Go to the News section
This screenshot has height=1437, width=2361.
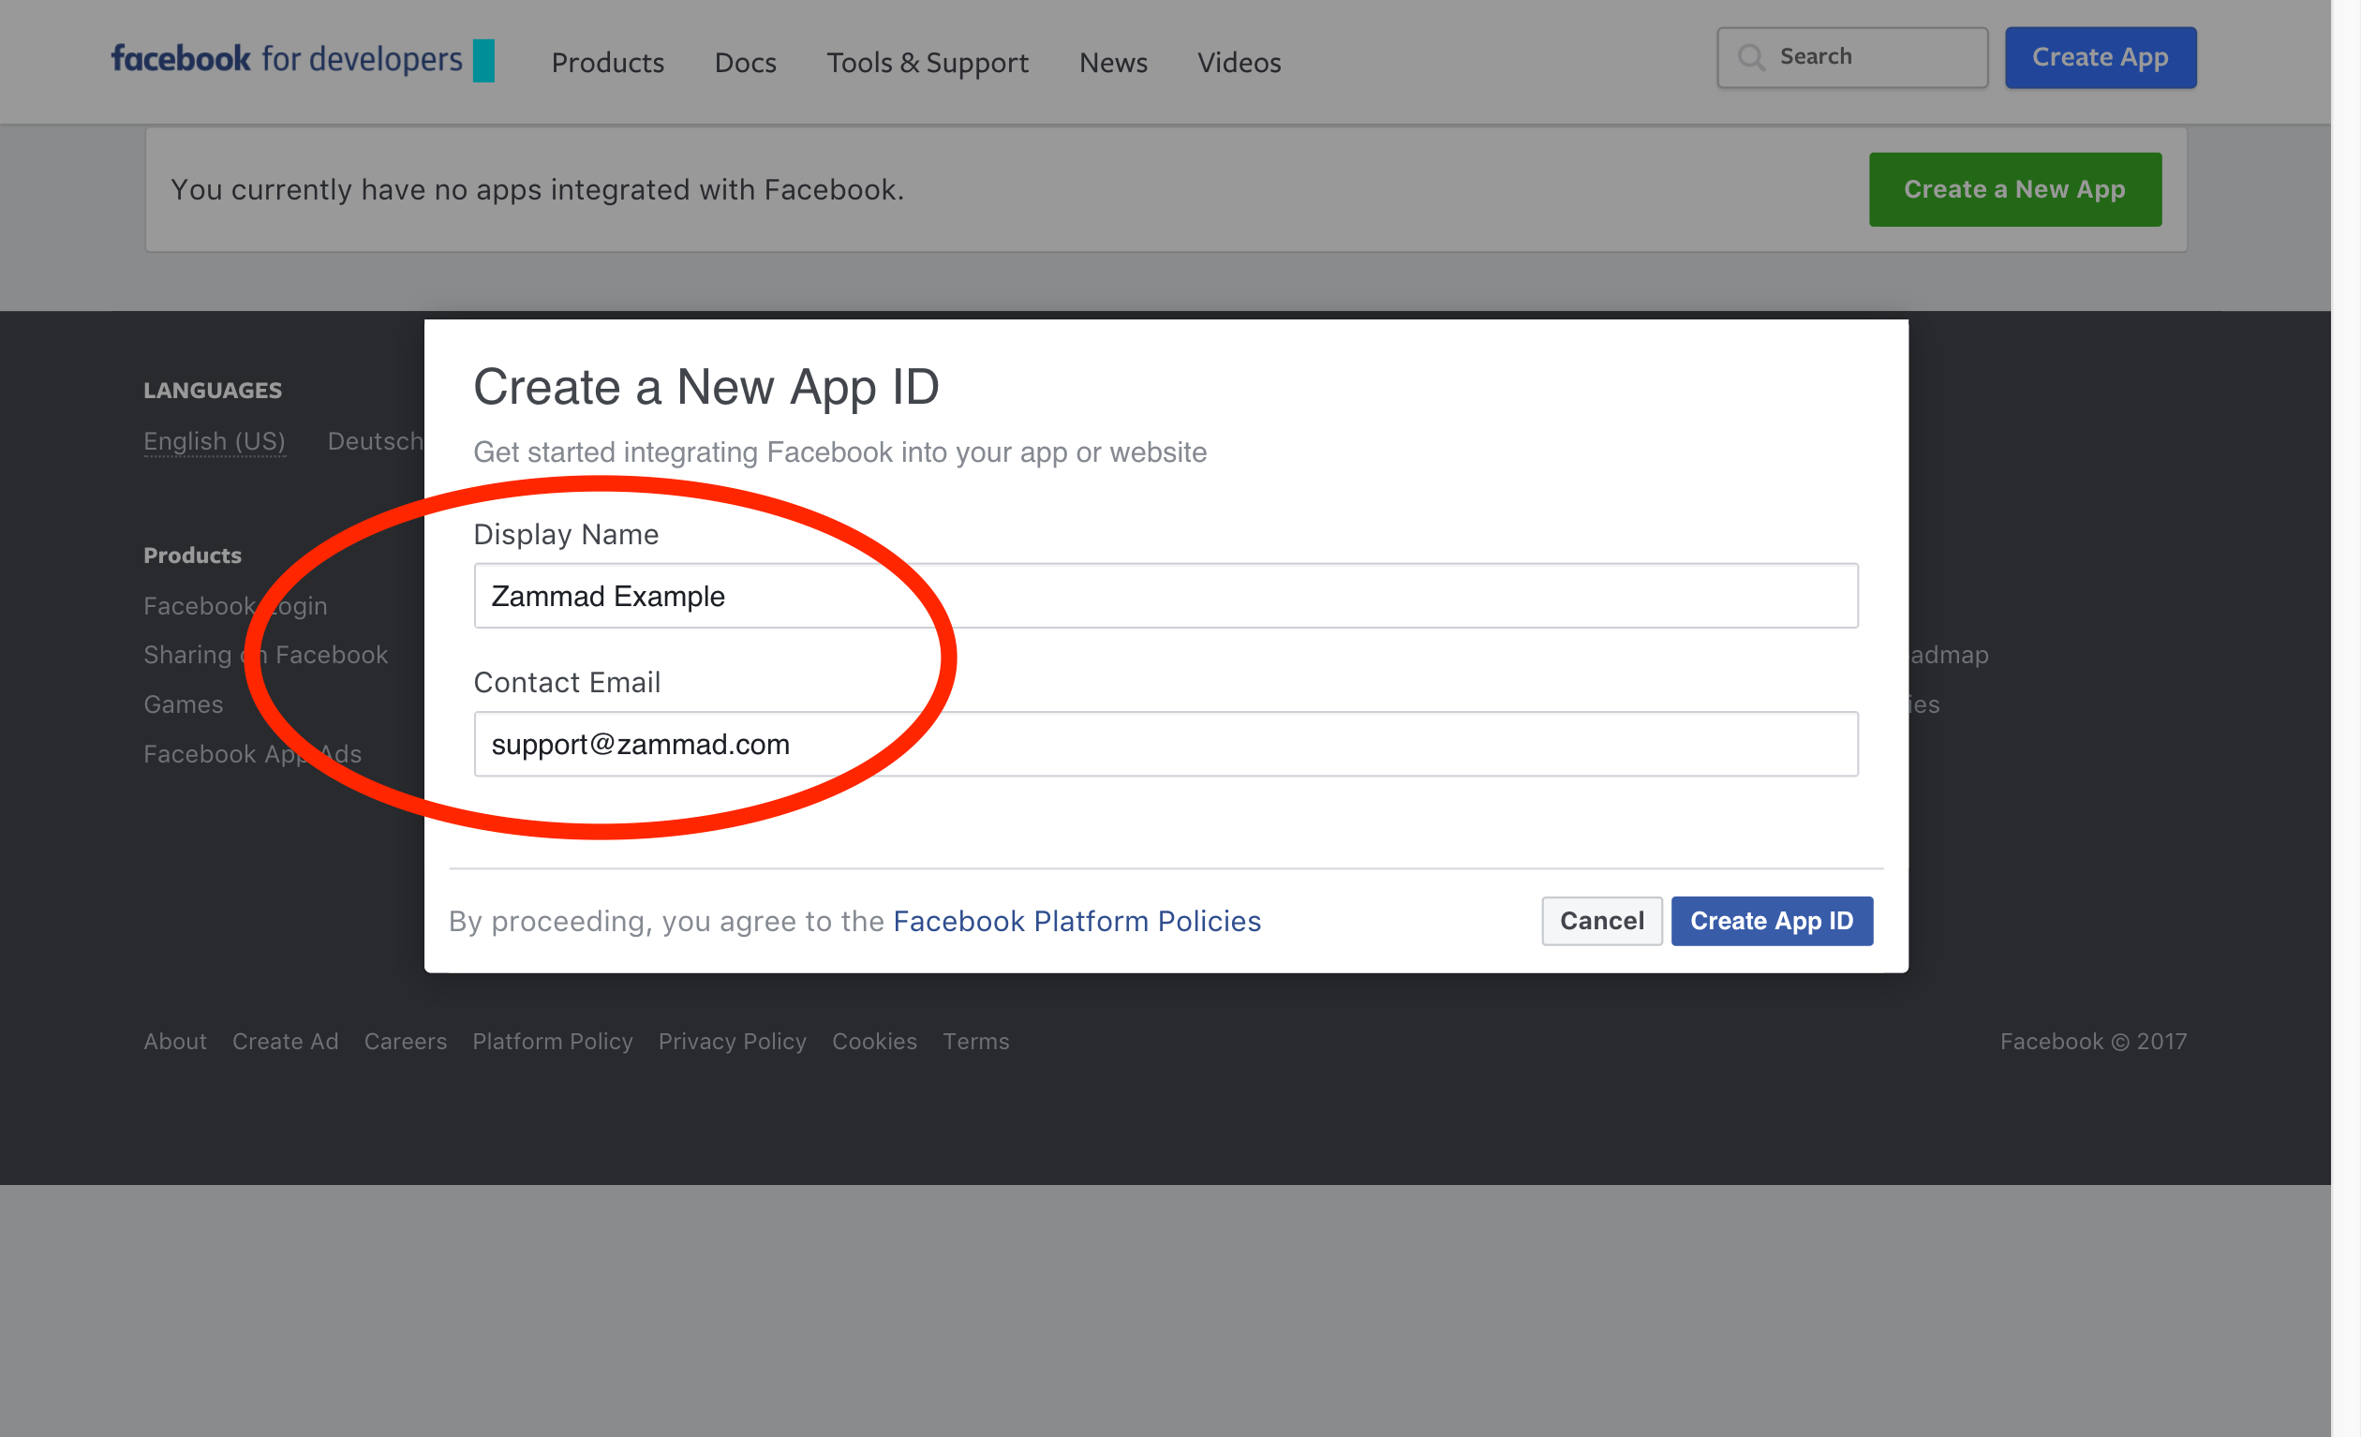point(1112,62)
